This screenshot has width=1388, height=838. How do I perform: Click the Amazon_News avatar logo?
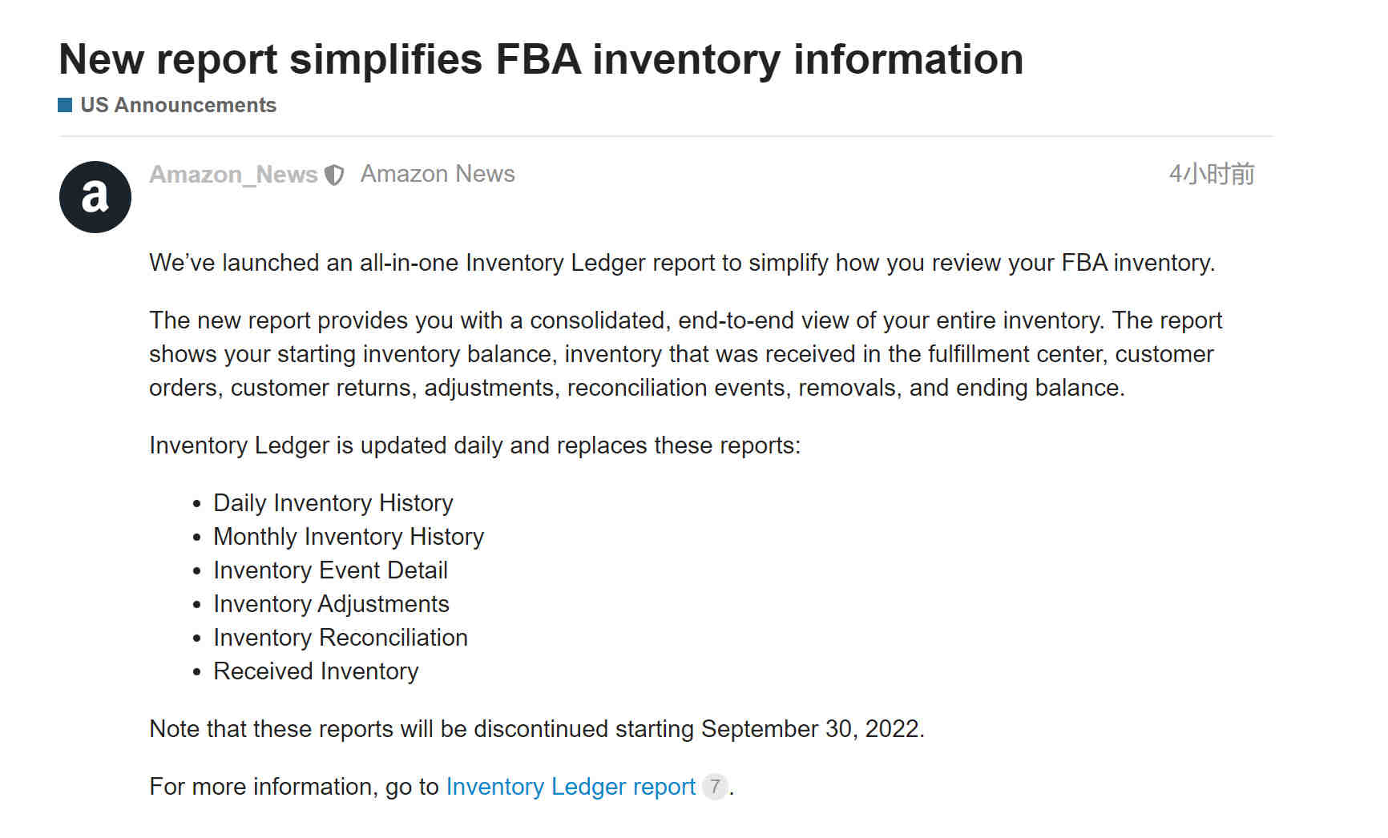click(x=95, y=197)
